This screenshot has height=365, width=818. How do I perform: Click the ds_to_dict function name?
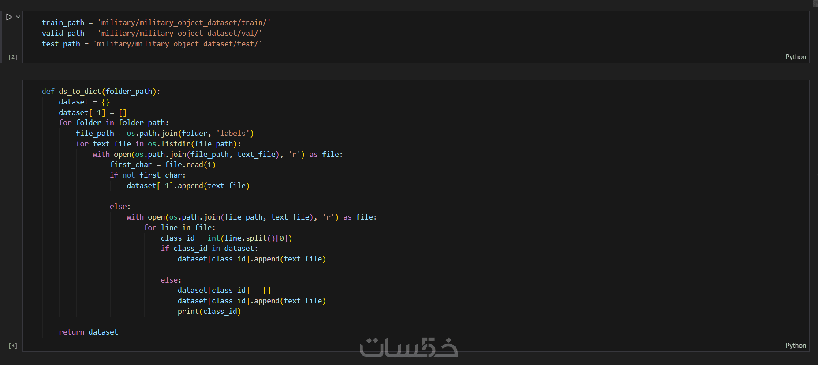click(x=80, y=91)
